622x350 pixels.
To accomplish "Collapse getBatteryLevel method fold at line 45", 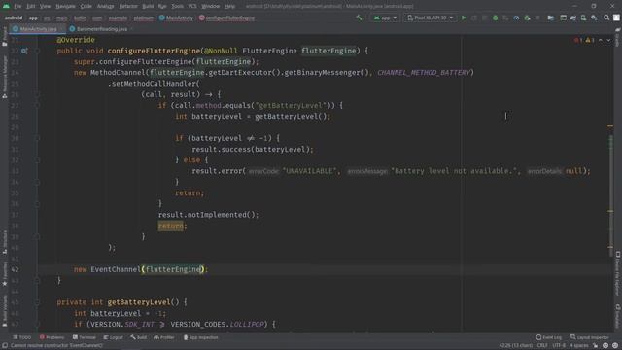I will pos(37,302).
